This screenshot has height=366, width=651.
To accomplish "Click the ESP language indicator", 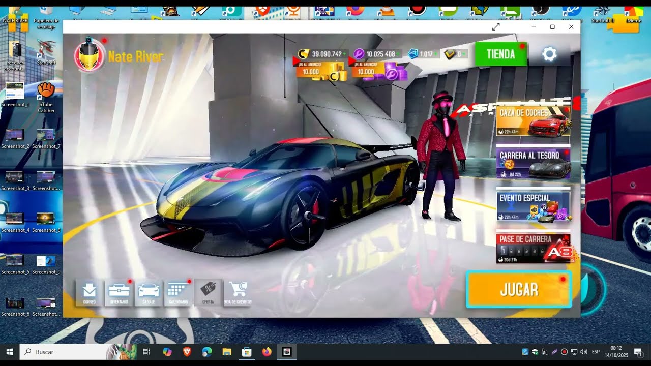I will point(596,352).
